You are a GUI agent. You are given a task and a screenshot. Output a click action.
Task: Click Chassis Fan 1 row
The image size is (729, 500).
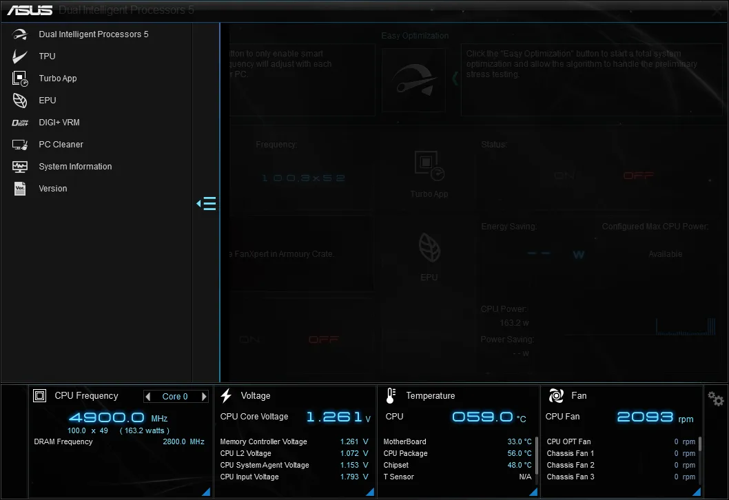pyautogui.click(x=621, y=454)
